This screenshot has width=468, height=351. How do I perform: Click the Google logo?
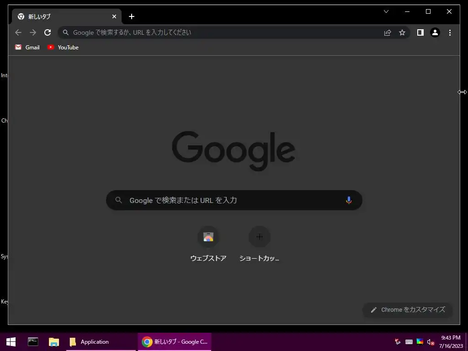click(x=234, y=151)
